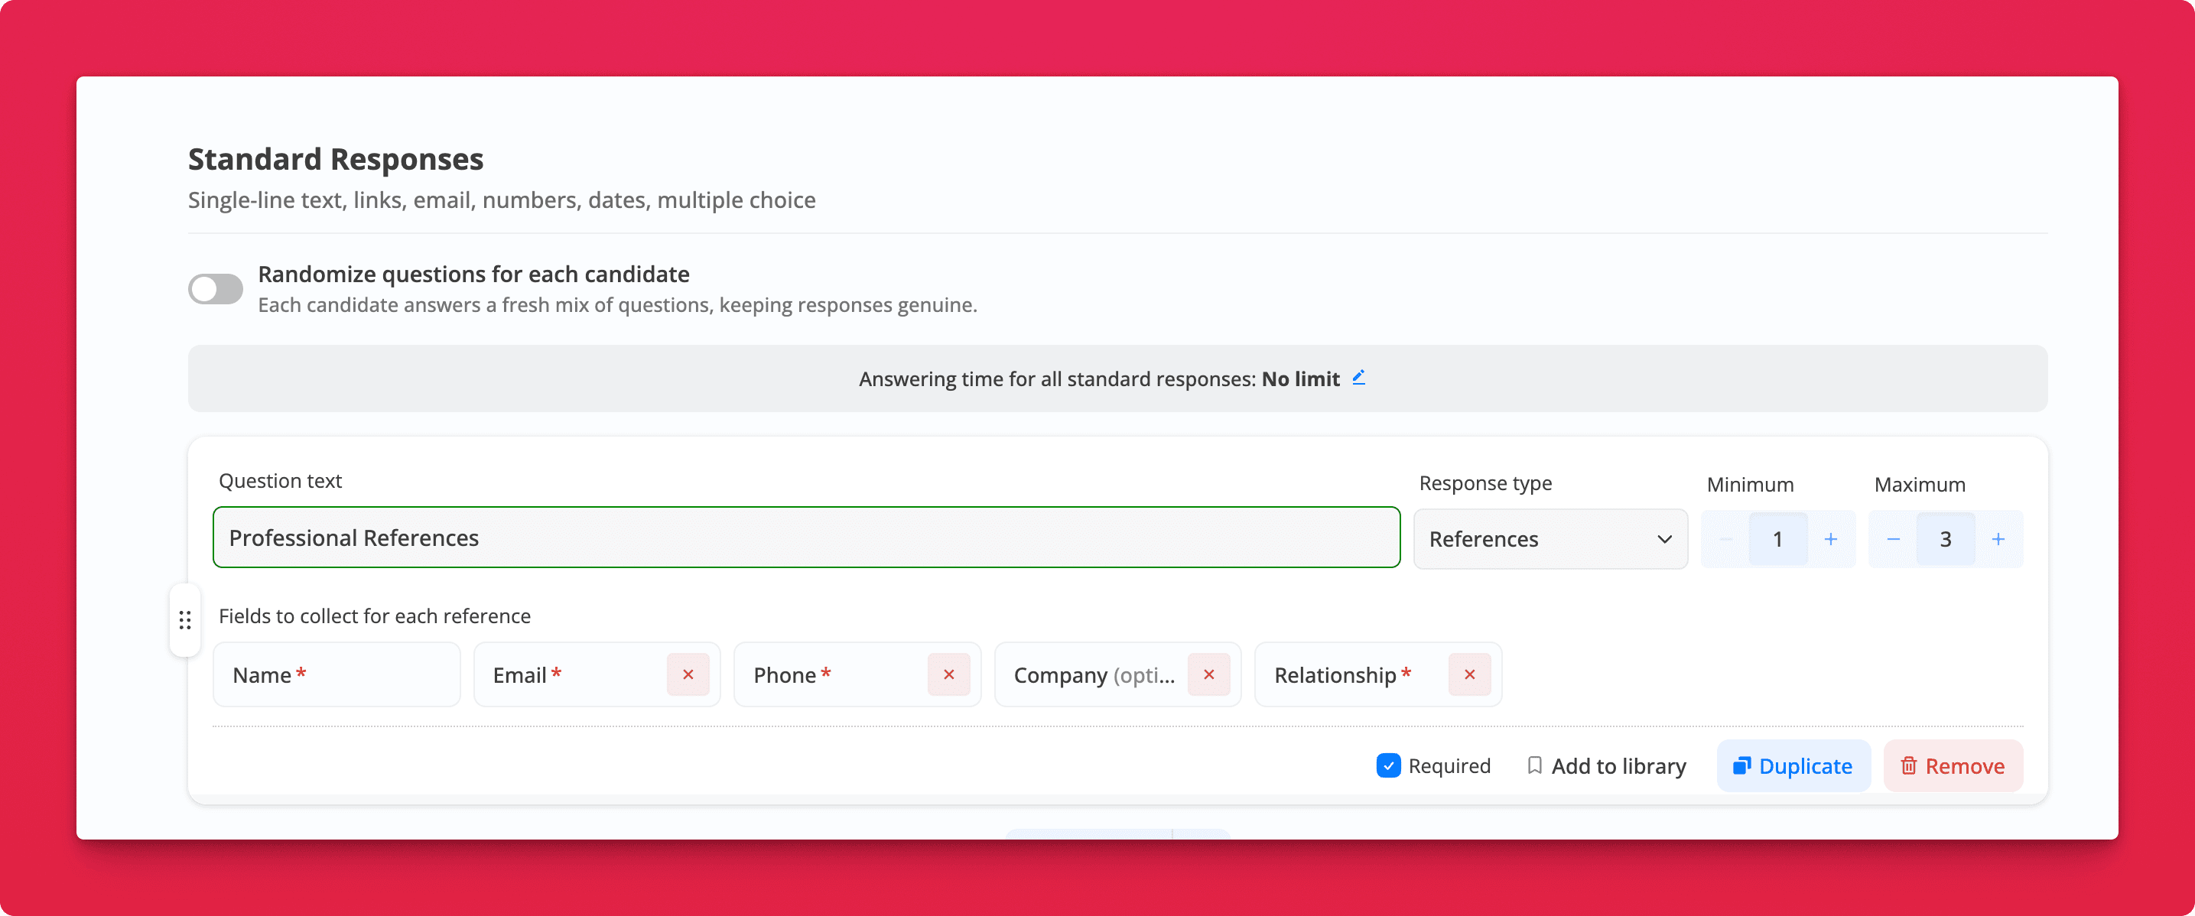Image resolution: width=2195 pixels, height=916 pixels.
Task: Increase the Maximum value with plus button
Action: pos(1998,538)
